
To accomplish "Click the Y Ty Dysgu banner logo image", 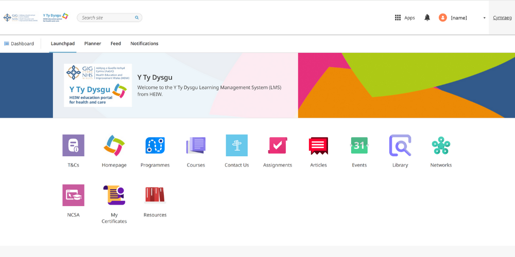I will pyautogui.click(x=98, y=85).
